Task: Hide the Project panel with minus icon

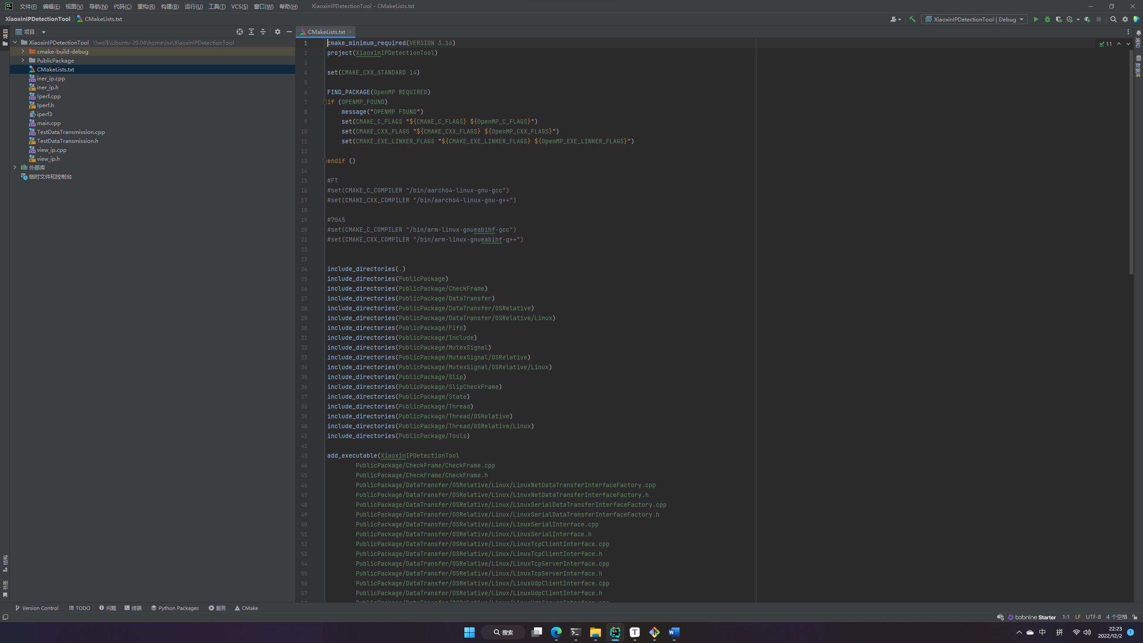Action: pyautogui.click(x=289, y=32)
